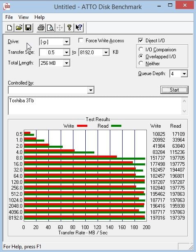The width and height of the screenshot is (196, 252).
Task: Click read value 195938
Action: (x=177, y=206)
